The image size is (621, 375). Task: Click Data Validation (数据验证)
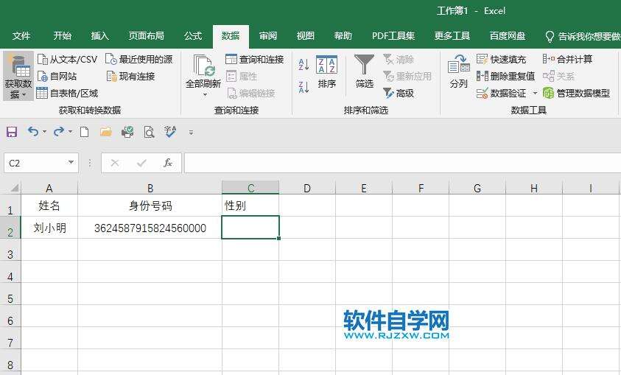pos(502,93)
